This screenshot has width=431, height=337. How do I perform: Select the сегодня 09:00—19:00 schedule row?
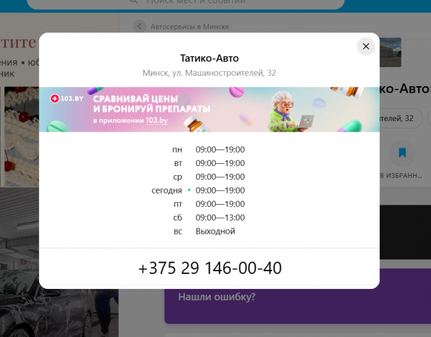[198, 190]
